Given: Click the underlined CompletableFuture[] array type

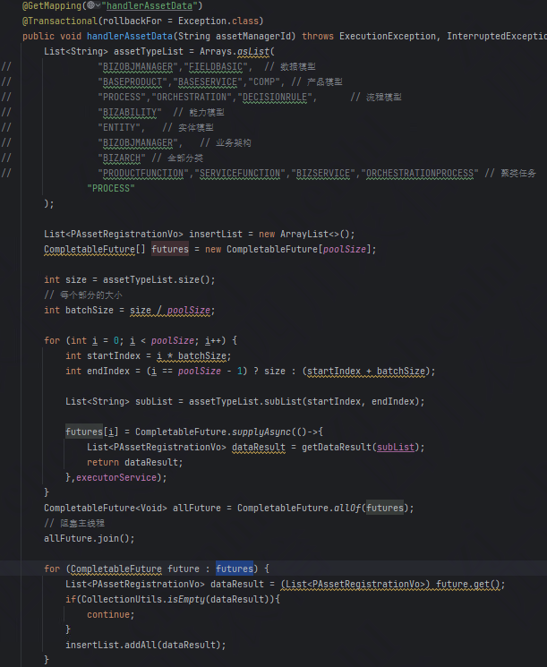Looking at the screenshot, I should [95, 249].
